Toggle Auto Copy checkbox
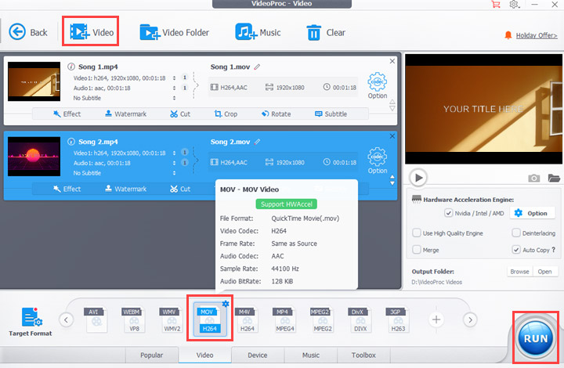564x368 pixels. [x=516, y=250]
